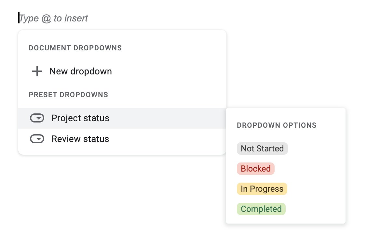367x245 pixels.
Task: Pick the yellow In Progress chip
Action: tap(262, 189)
